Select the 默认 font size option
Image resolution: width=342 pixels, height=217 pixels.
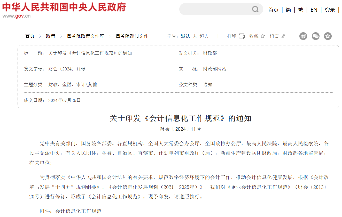tap(185, 36)
